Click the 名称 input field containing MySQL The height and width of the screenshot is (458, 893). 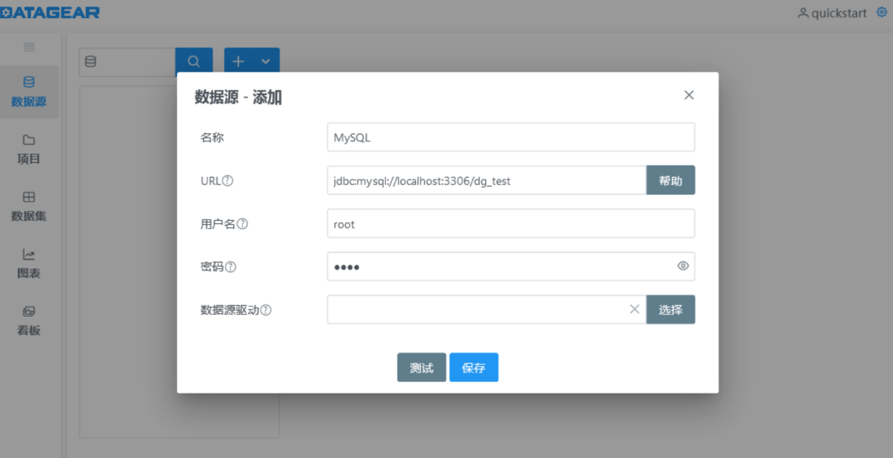[510, 138]
